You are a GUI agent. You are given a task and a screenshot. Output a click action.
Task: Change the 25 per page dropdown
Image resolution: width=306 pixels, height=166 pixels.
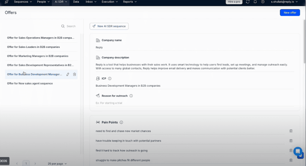57,164
